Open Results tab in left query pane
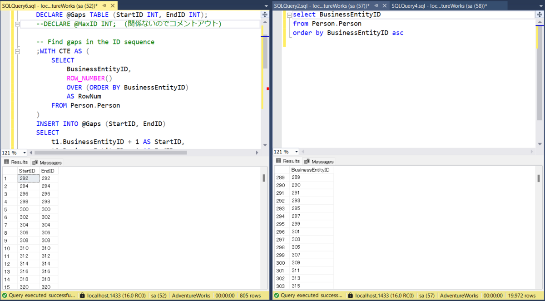 [16, 162]
